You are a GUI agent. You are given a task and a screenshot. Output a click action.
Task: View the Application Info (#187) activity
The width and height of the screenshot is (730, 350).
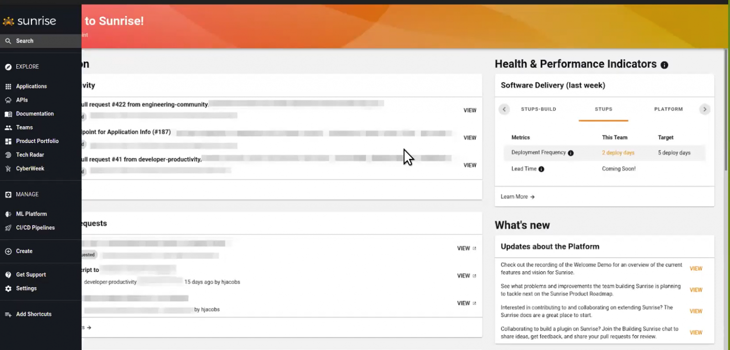pyautogui.click(x=470, y=138)
